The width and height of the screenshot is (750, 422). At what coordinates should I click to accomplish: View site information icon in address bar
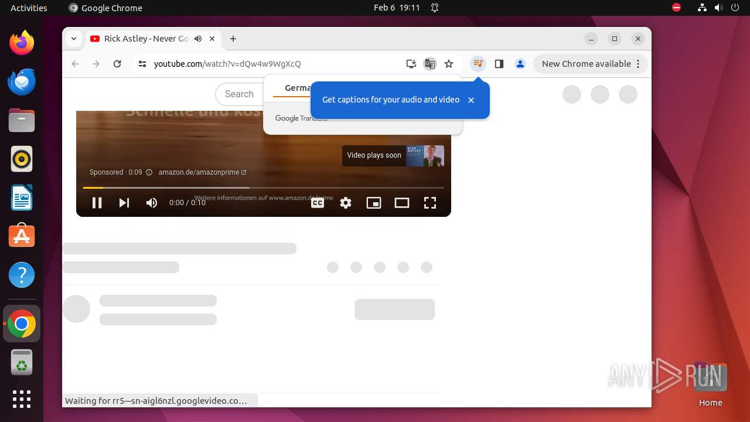point(142,64)
